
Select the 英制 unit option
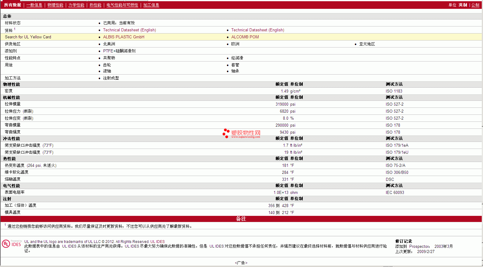tap(463, 5)
